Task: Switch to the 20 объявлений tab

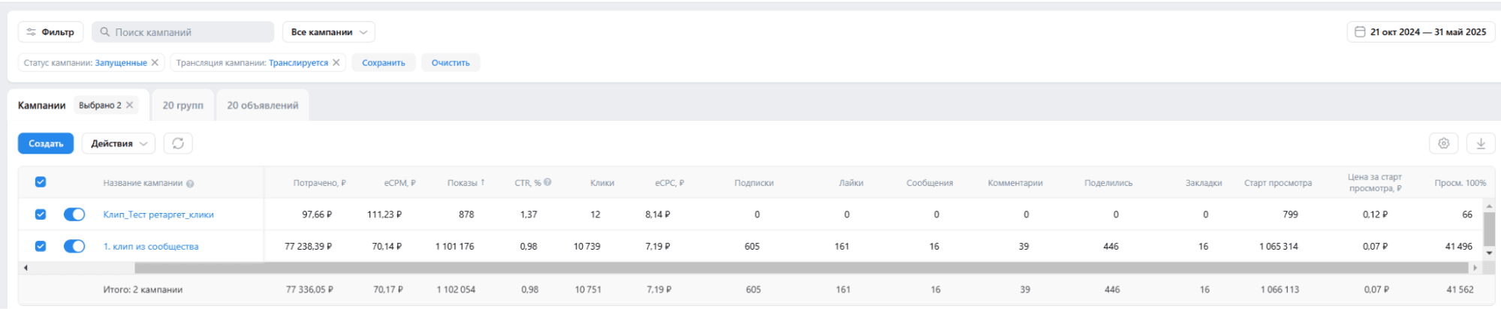Action: pyautogui.click(x=263, y=105)
